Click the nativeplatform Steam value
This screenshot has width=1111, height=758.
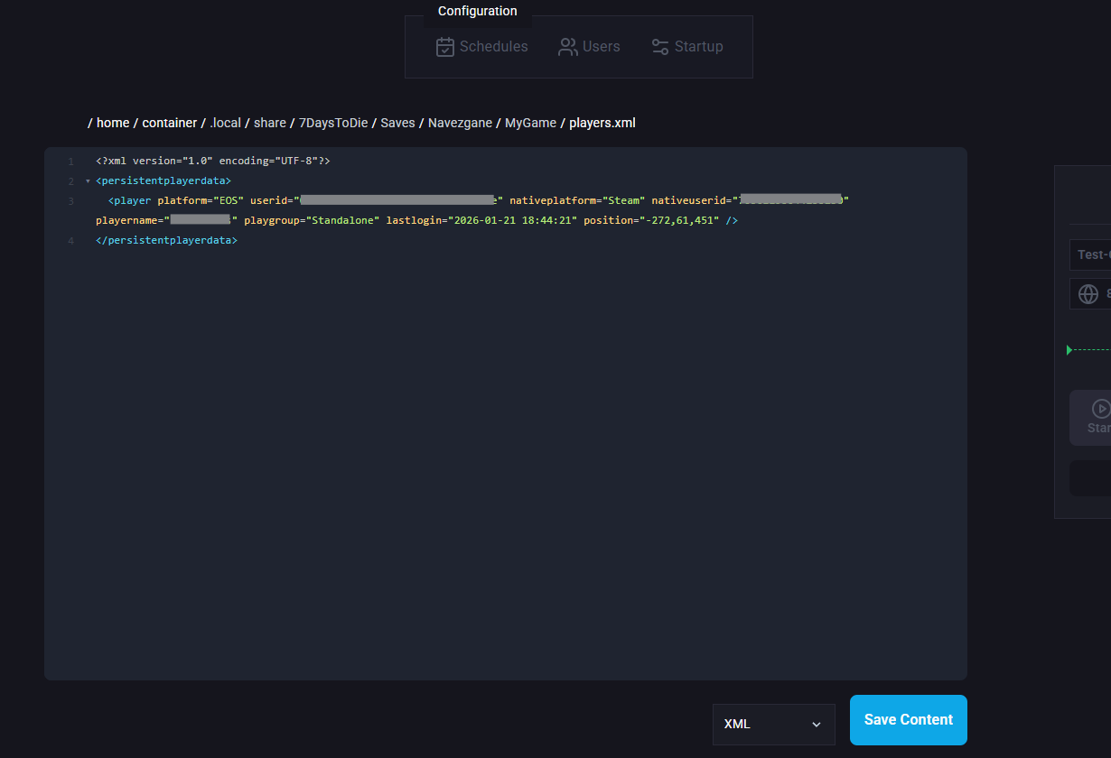click(x=624, y=200)
